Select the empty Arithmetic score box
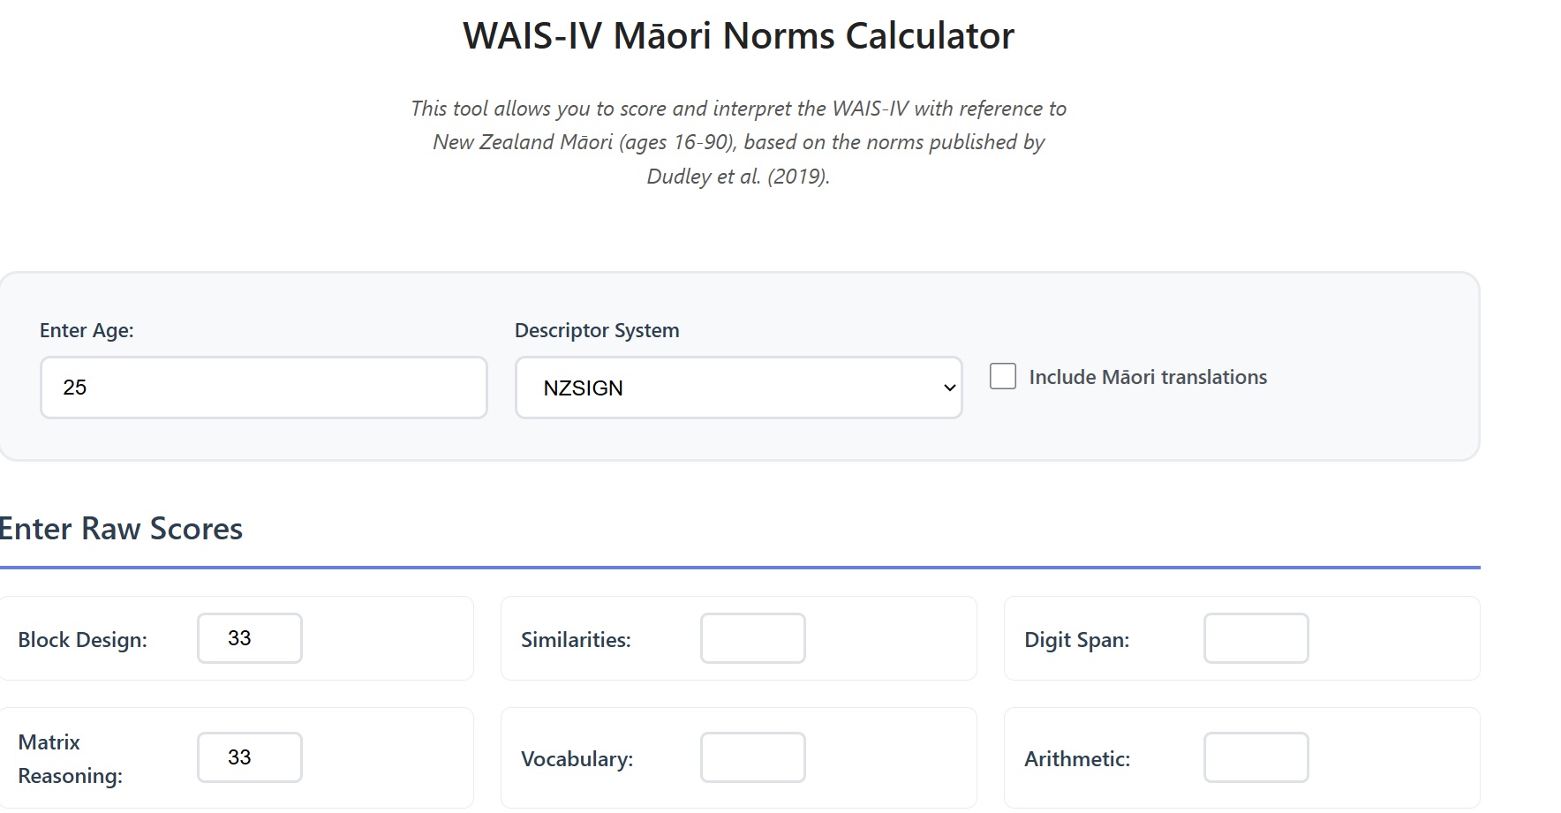Viewport: 1561px width, 813px height. click(x=1256, y=757)
